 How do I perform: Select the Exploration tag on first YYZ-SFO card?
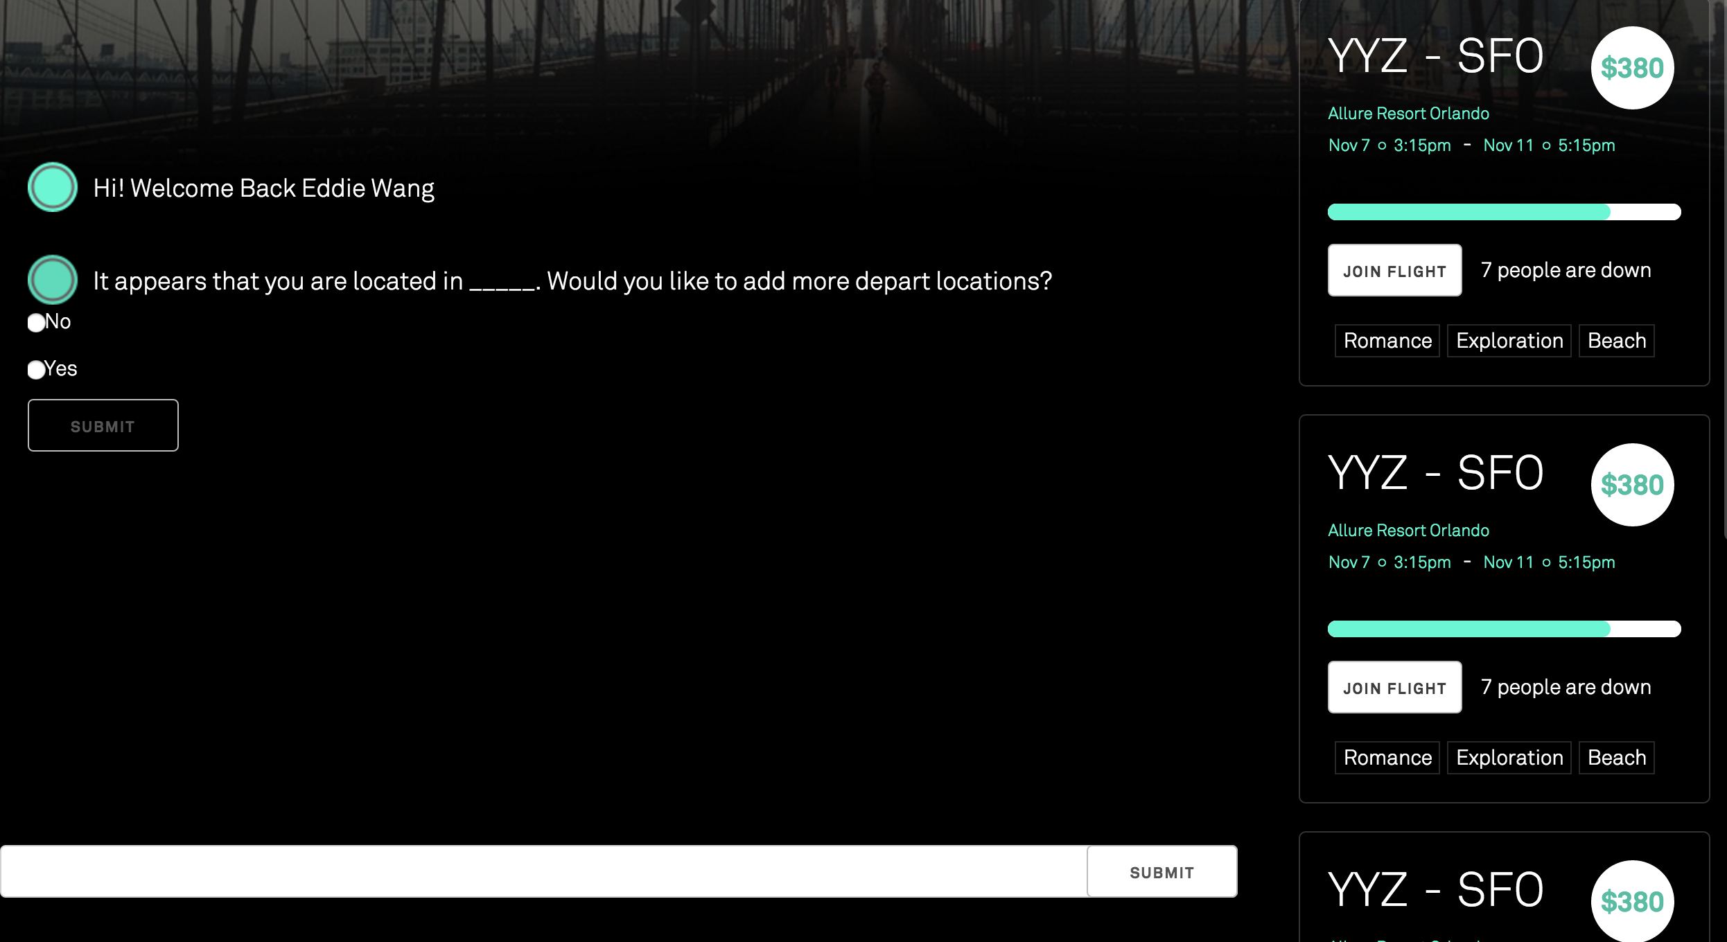[1509, 340]
